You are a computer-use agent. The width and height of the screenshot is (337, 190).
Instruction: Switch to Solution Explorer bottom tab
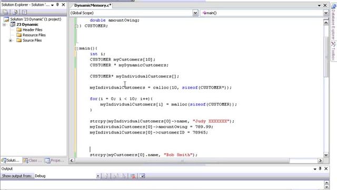pyautogui.click(x=11, y=160)
